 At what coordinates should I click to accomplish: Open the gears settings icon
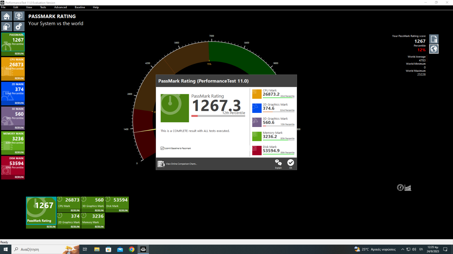[x=19, y=27]
